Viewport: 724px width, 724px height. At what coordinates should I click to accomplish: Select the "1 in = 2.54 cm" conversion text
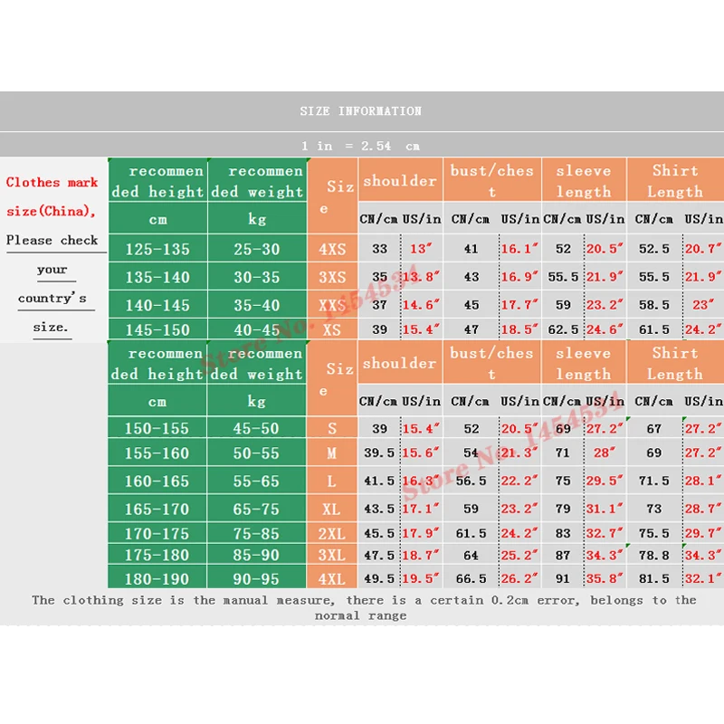click(360, 146)
